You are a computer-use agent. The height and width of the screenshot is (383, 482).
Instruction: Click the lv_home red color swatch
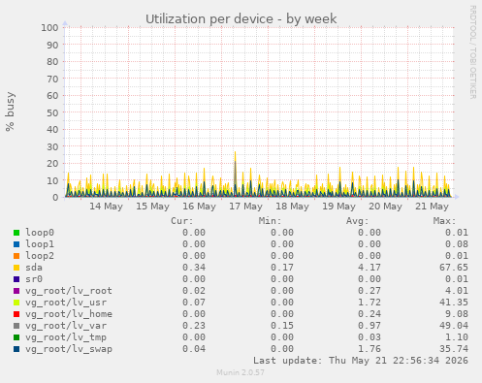click(16, 314)
